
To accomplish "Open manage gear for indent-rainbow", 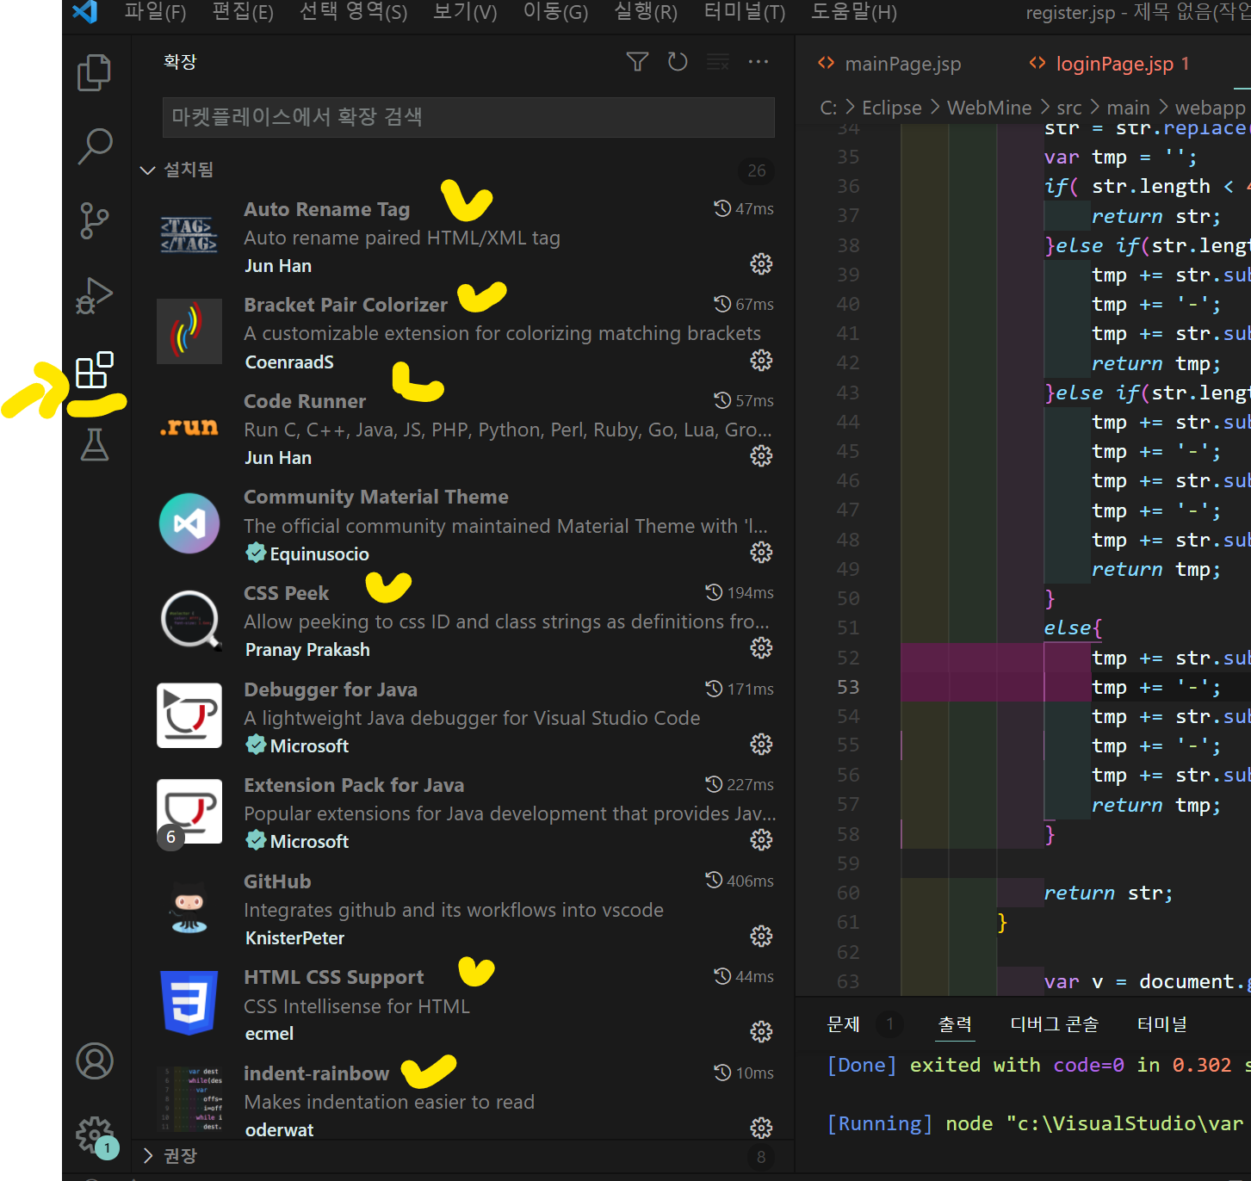I will pyautogui.click(x=761, y=1128).
